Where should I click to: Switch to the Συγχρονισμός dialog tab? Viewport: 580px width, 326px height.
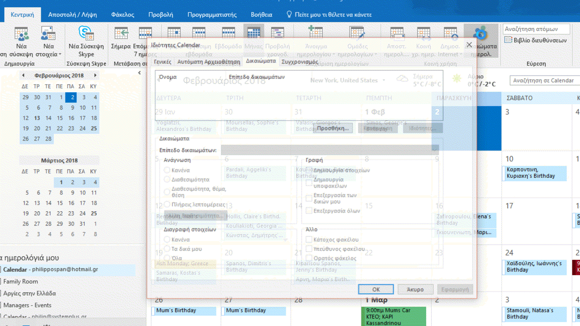300,62
